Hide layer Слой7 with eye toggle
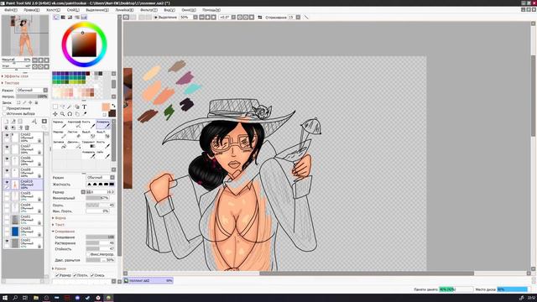 pos(7,147)
